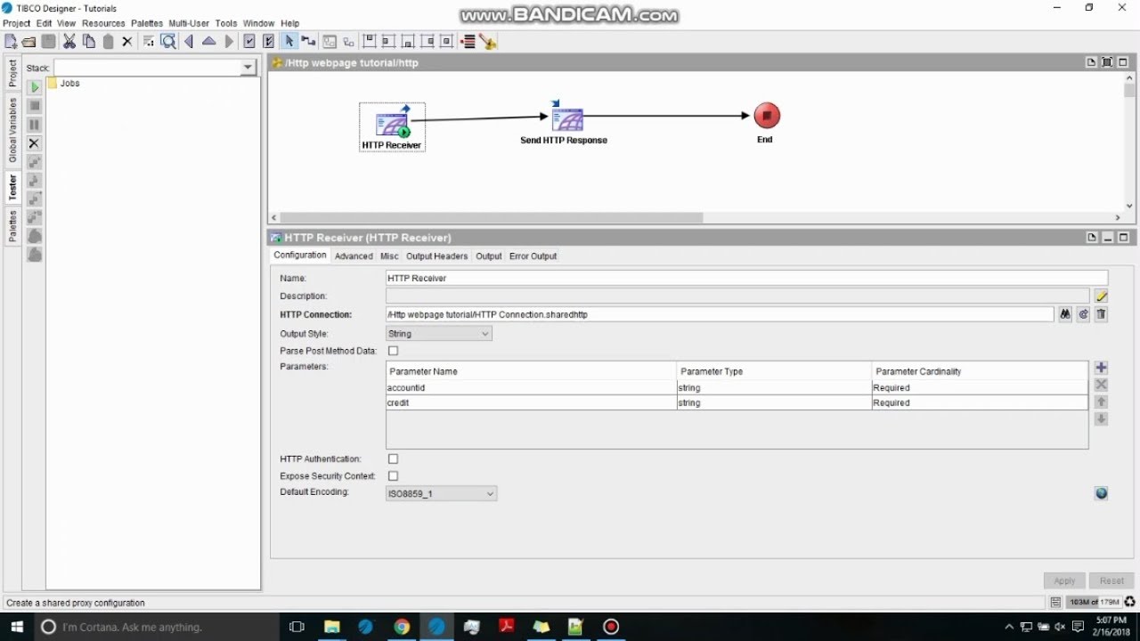Click the green start tester icon
This screenshot has height=641, width=1140.
point(35,87)
